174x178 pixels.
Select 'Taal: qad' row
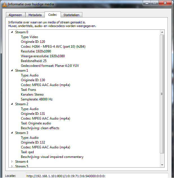[x=27, y=152]
